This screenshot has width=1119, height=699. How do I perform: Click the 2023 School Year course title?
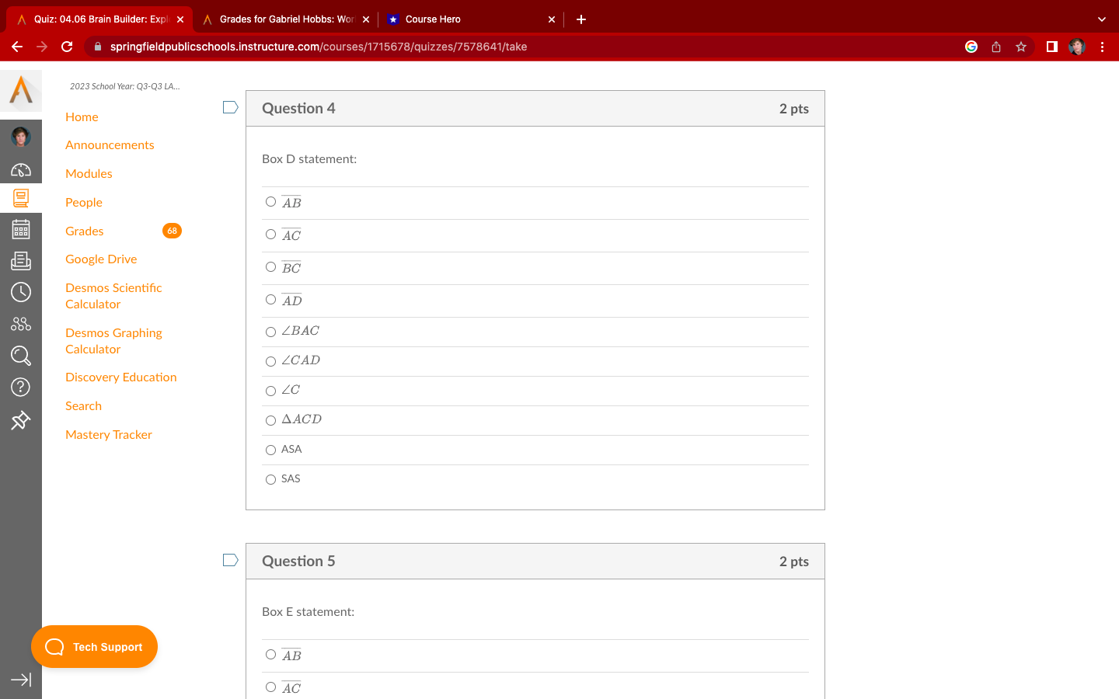pos(124,86)
